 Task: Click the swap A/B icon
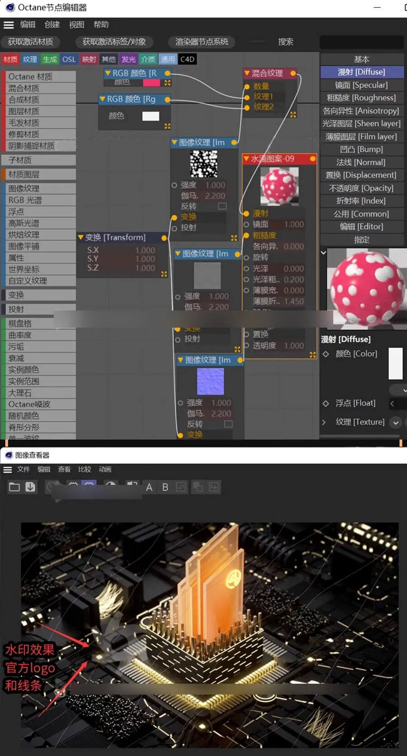pos(181,487)
